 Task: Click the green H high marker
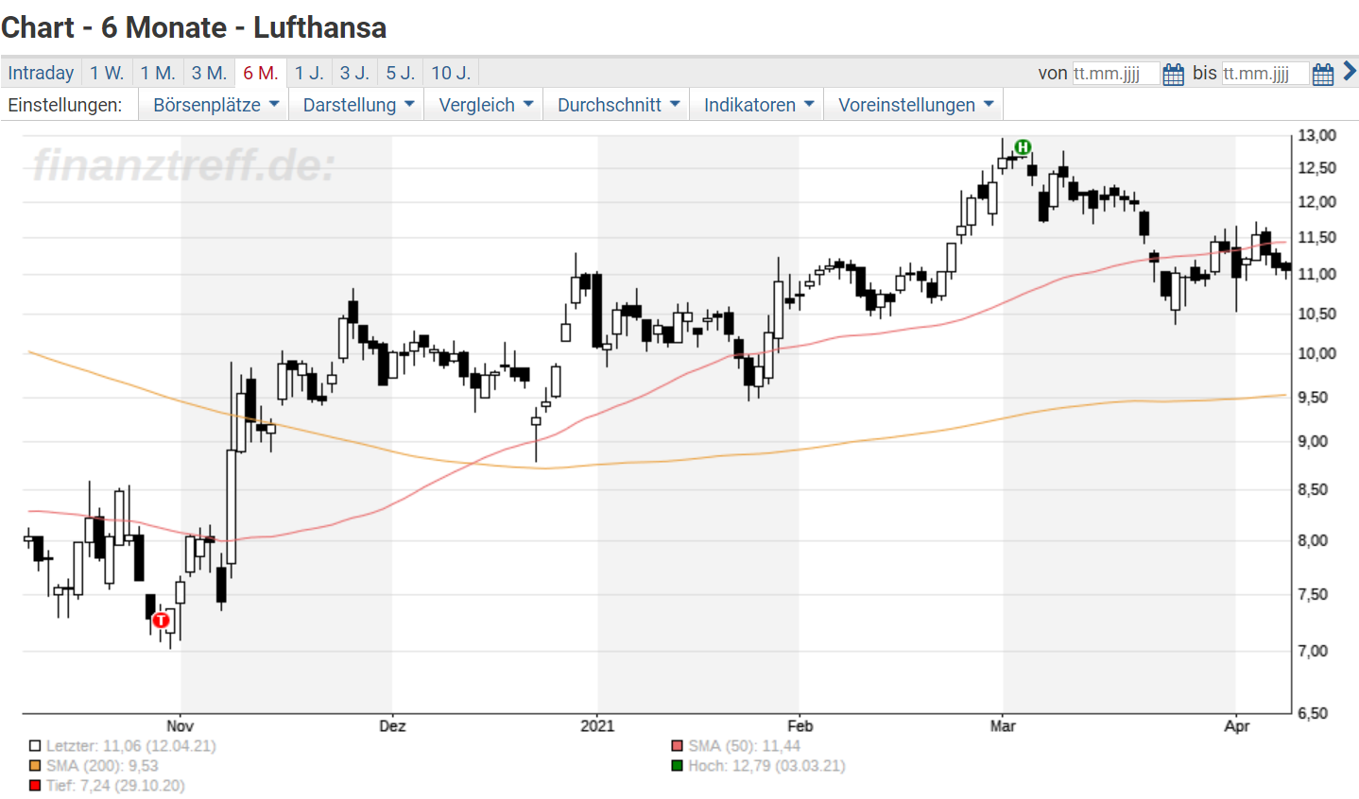pos(1023,146)
